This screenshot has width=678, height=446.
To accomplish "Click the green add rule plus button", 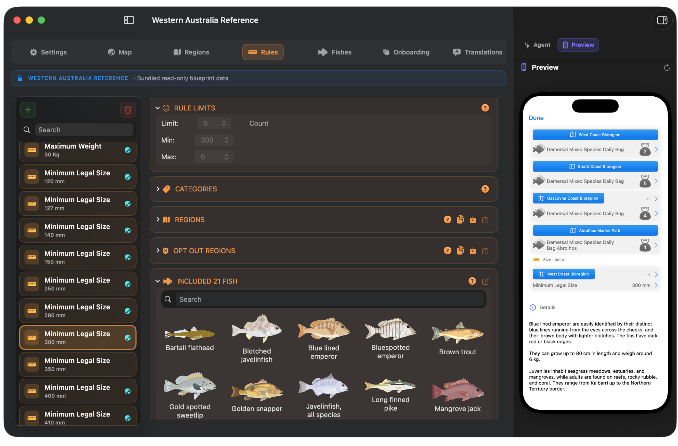I will [x=28, y=110].
